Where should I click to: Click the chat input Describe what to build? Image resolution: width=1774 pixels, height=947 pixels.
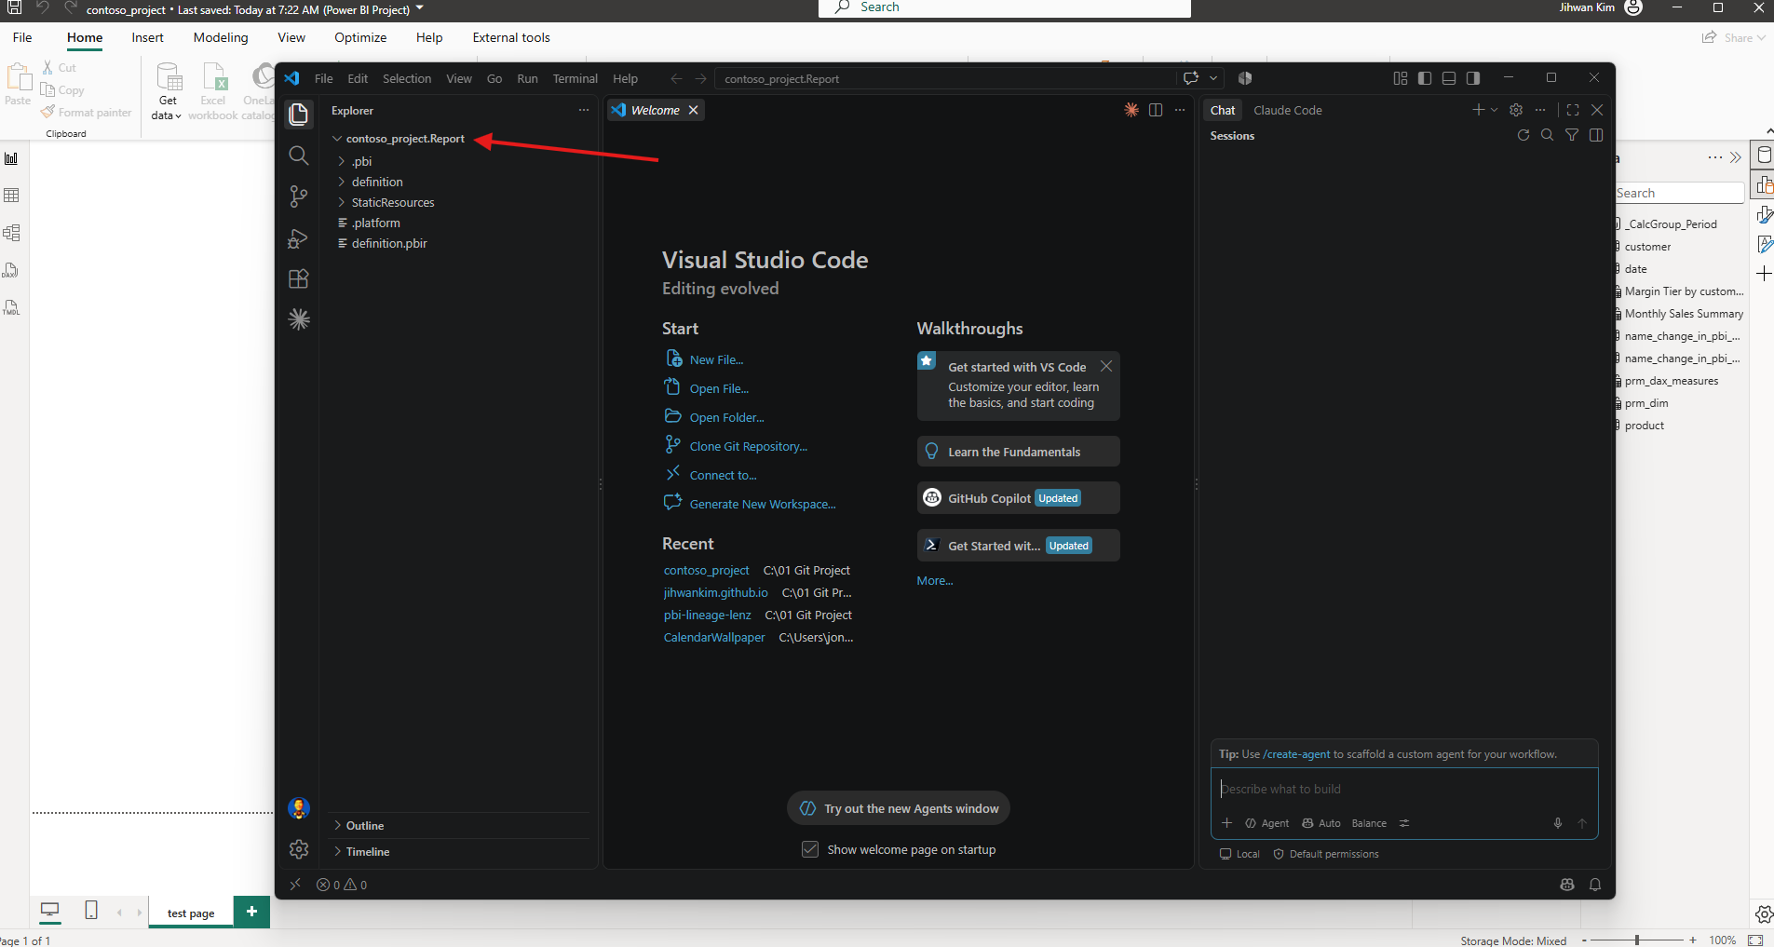click(x=1404, y=789)
